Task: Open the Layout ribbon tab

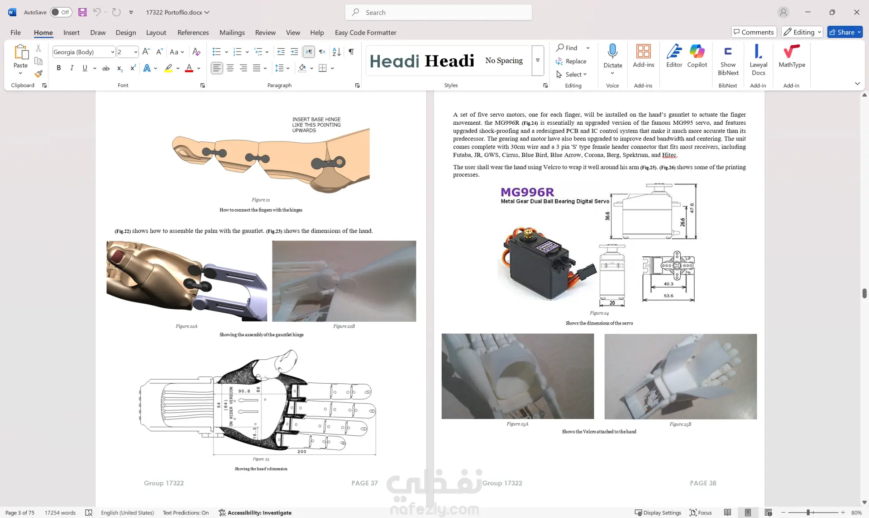Action: click(156, 33)
